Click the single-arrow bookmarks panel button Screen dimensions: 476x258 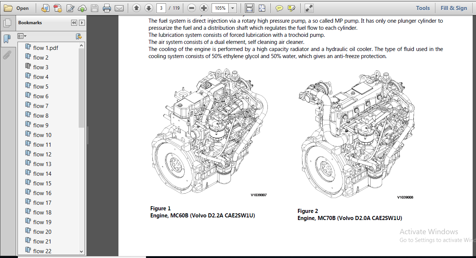[x=82, y=23]
